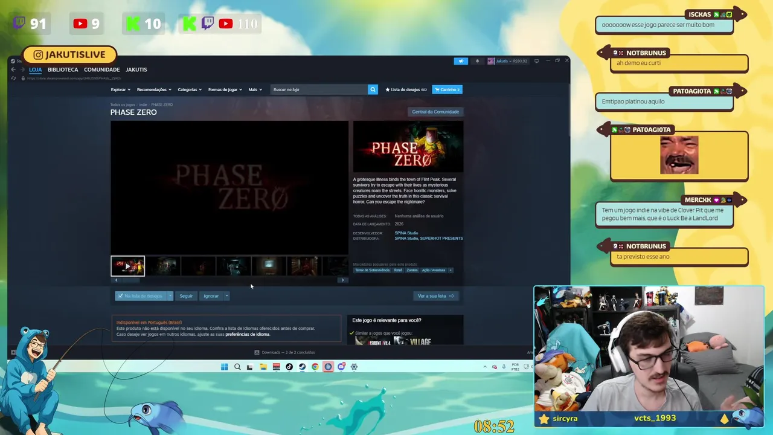Uncheck Na lista de desejos
Image resolution: width=773 pixels, height=435 pixels.
pyautogui.click(x=141, y=296)
